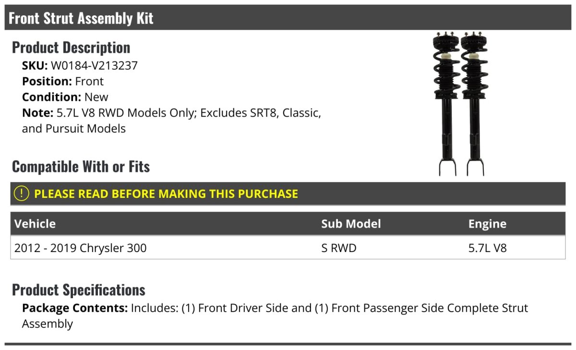
Task: Click the Position: Front line
Action: point(63,81)
